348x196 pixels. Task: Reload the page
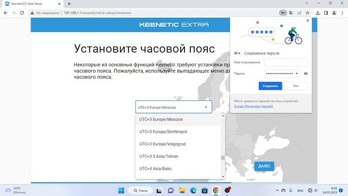[x=22, y=13]
